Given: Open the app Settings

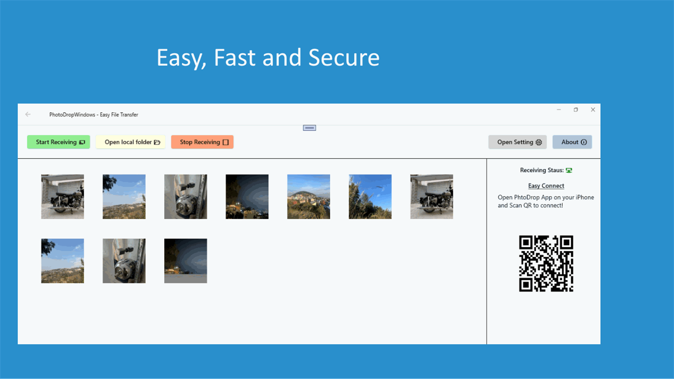Looking at the screenshot, I should 517,142.
